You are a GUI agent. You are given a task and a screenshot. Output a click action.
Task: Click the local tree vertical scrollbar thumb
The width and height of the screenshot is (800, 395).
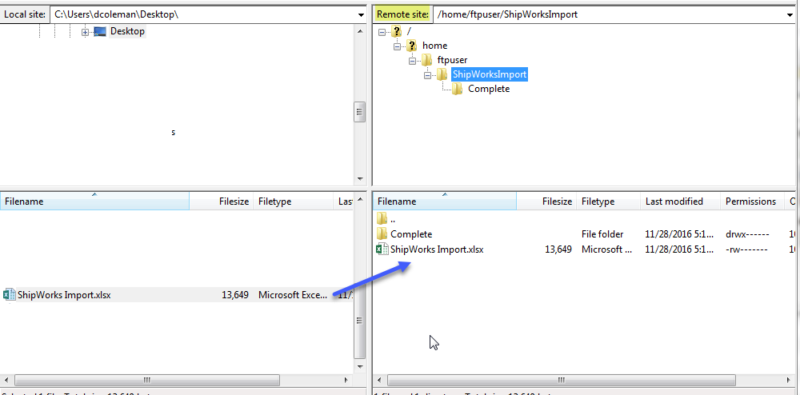360,112
